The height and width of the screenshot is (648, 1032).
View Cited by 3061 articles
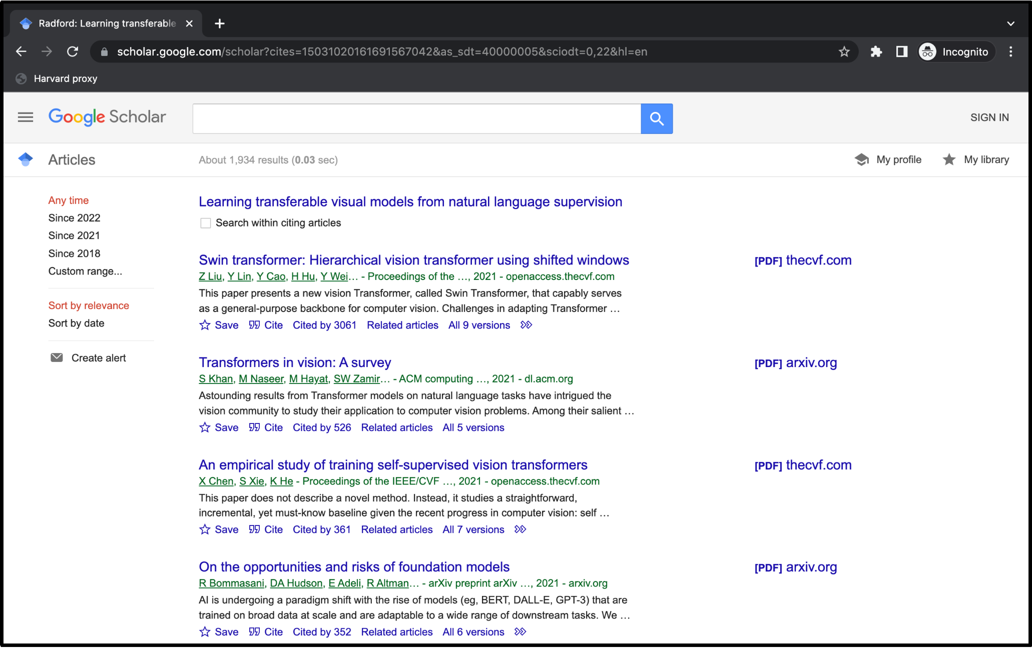tap(324, 325)
